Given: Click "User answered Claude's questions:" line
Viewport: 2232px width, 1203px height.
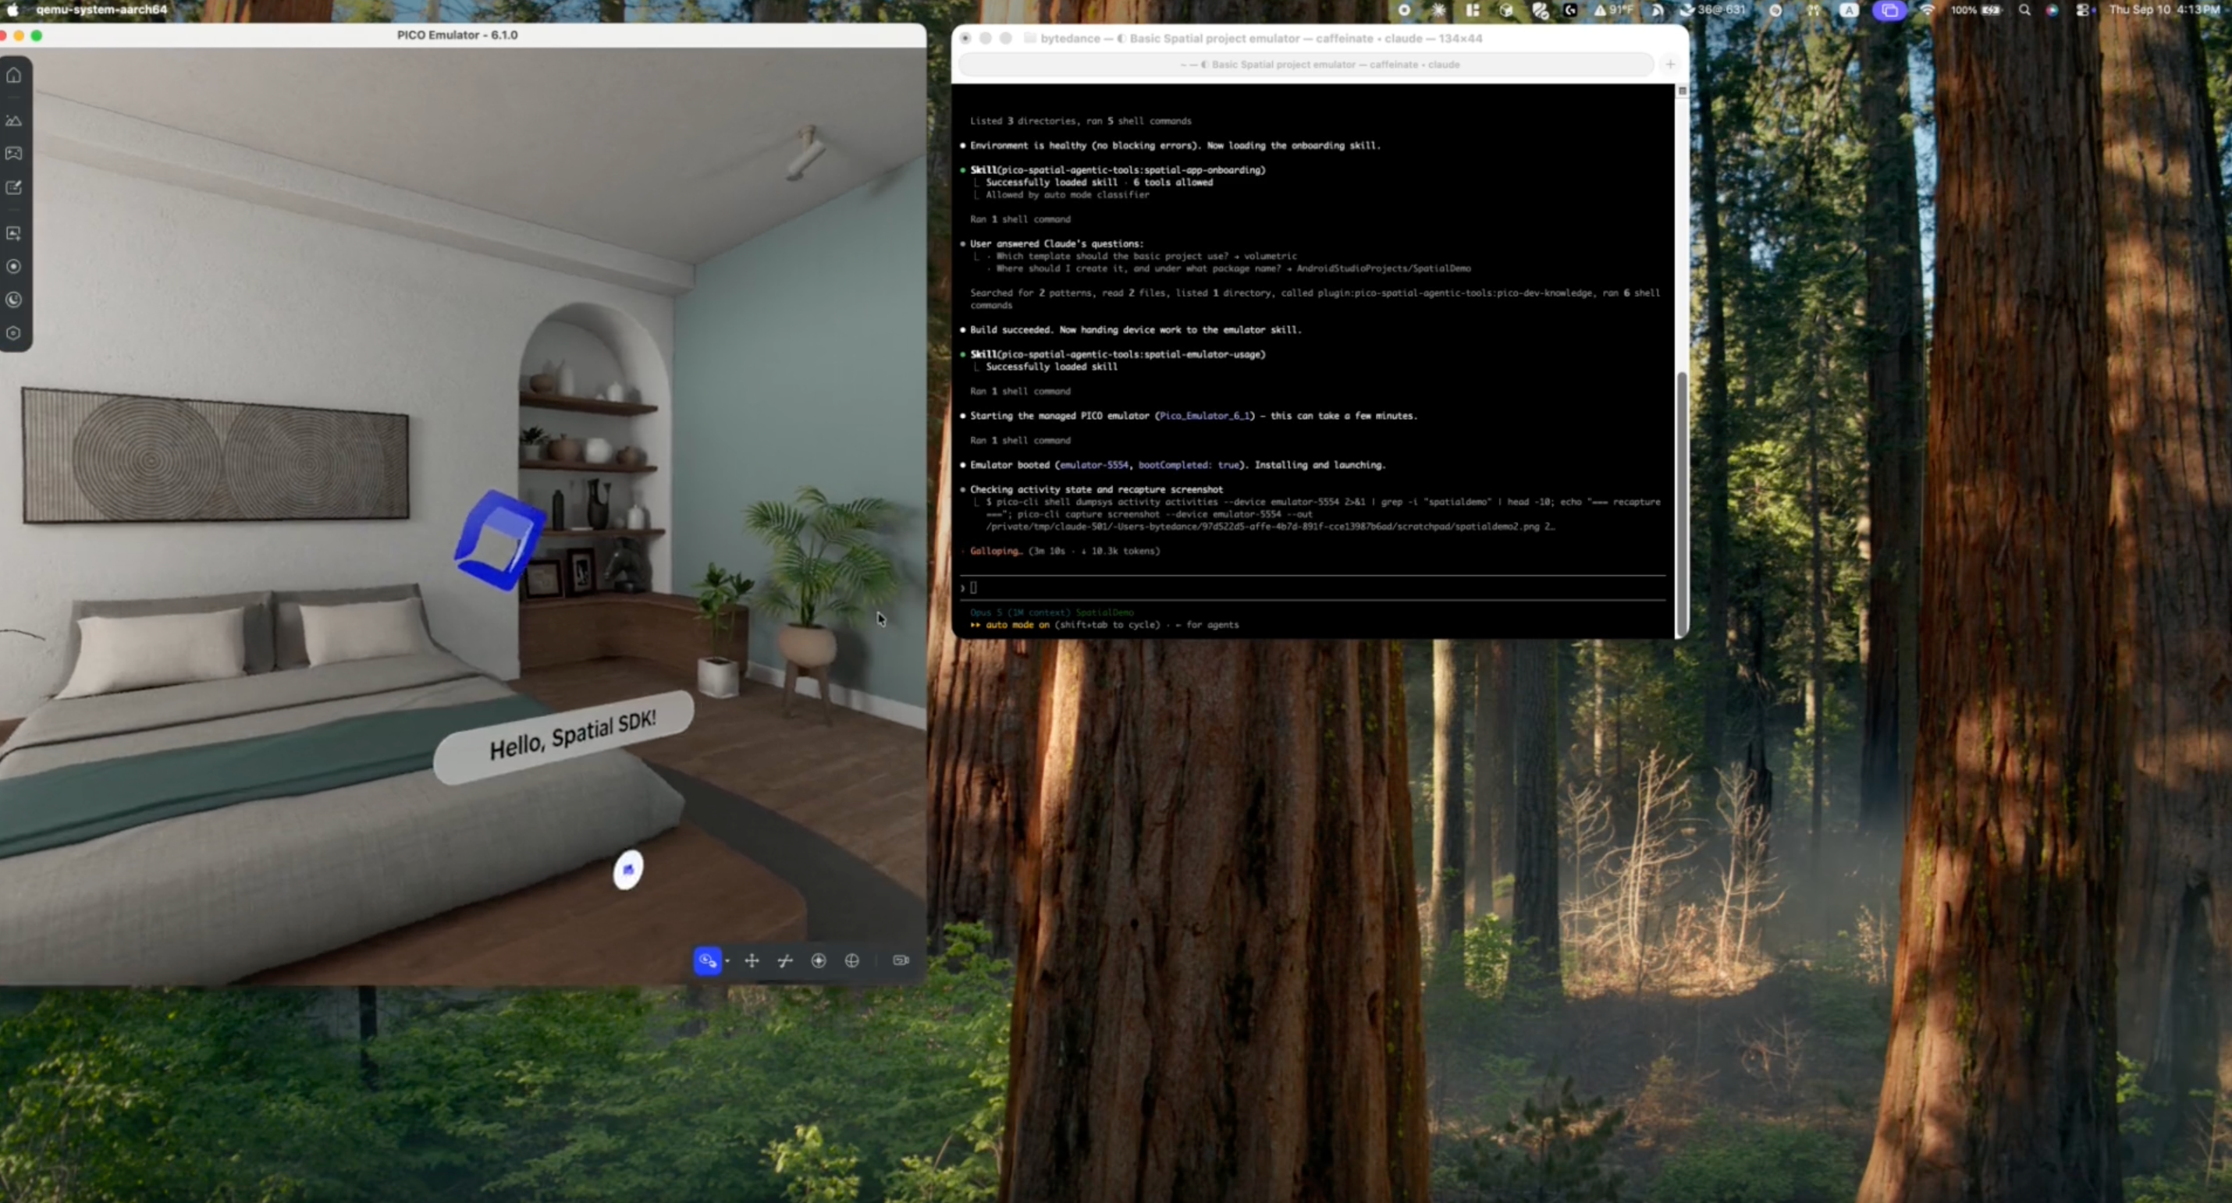Looking at the screenshot, I should (1056, 244).
